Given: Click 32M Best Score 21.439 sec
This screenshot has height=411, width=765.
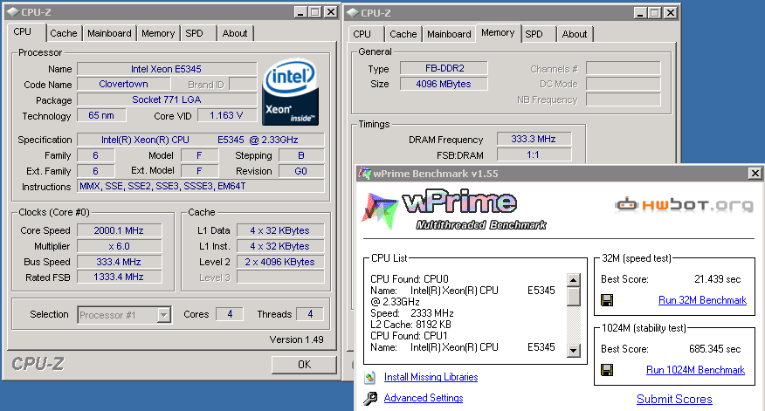Looking at the screenshot, I should coord(717,279).
